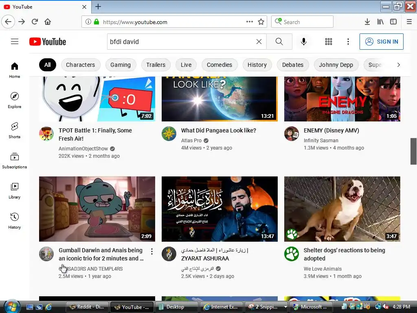The height and width of the screenshot is (313, 417).
Task: Click the browser forward arrow
Action: pos(22,22)
